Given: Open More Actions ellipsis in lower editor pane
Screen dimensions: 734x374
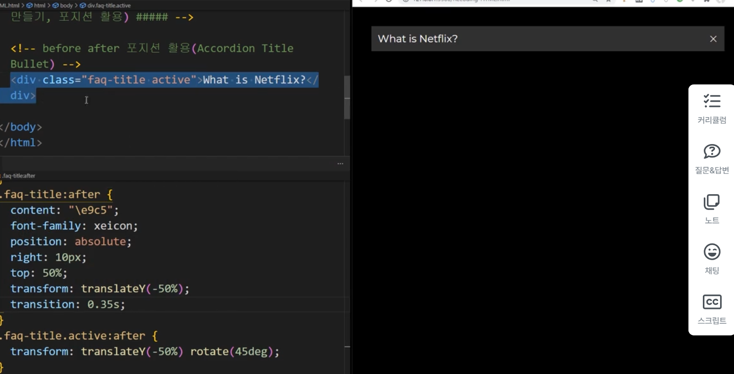Looking at the screenshot, I should pos(340,164).
